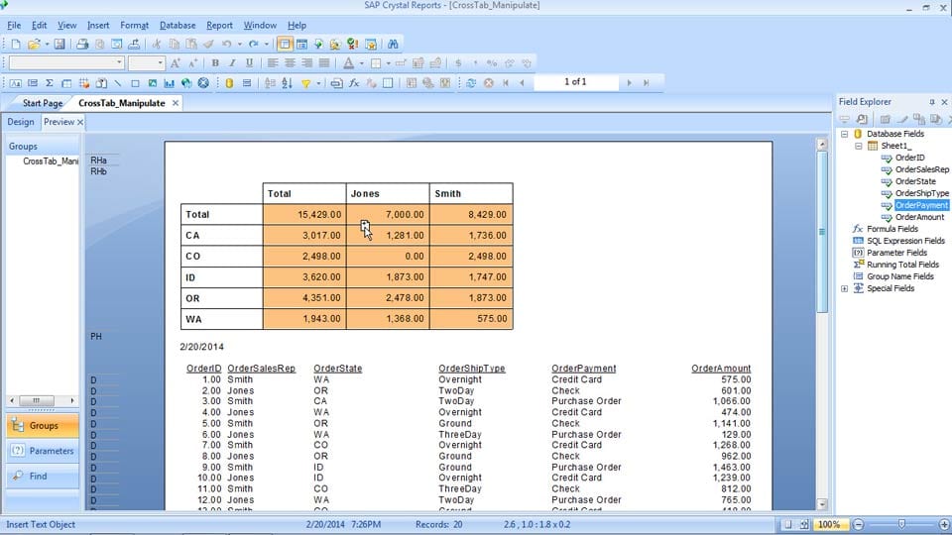
Task: Toggle justify alignment
Action: (324, 63)
